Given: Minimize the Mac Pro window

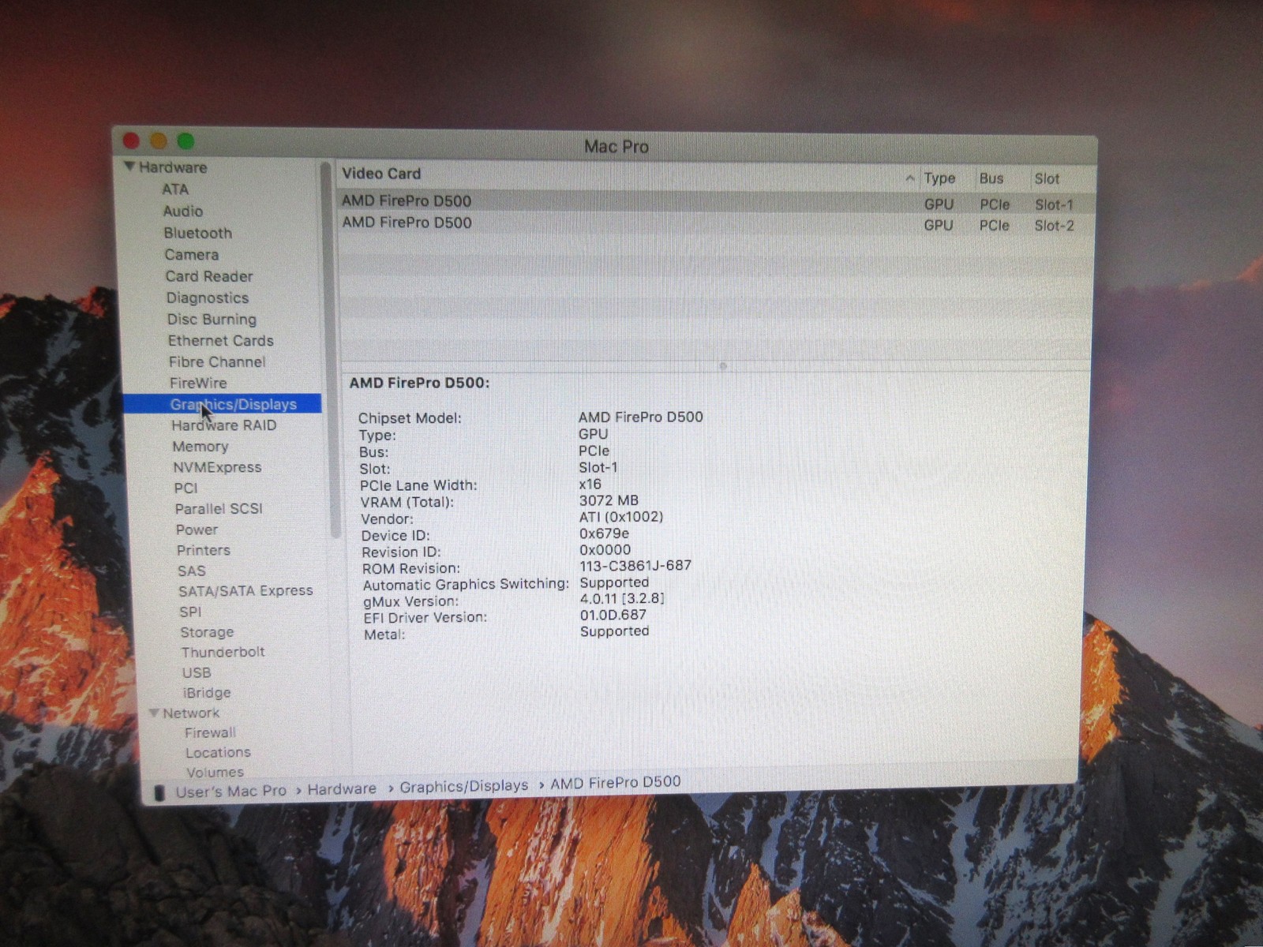Looking at the screenshot, I should coord(159,140).
